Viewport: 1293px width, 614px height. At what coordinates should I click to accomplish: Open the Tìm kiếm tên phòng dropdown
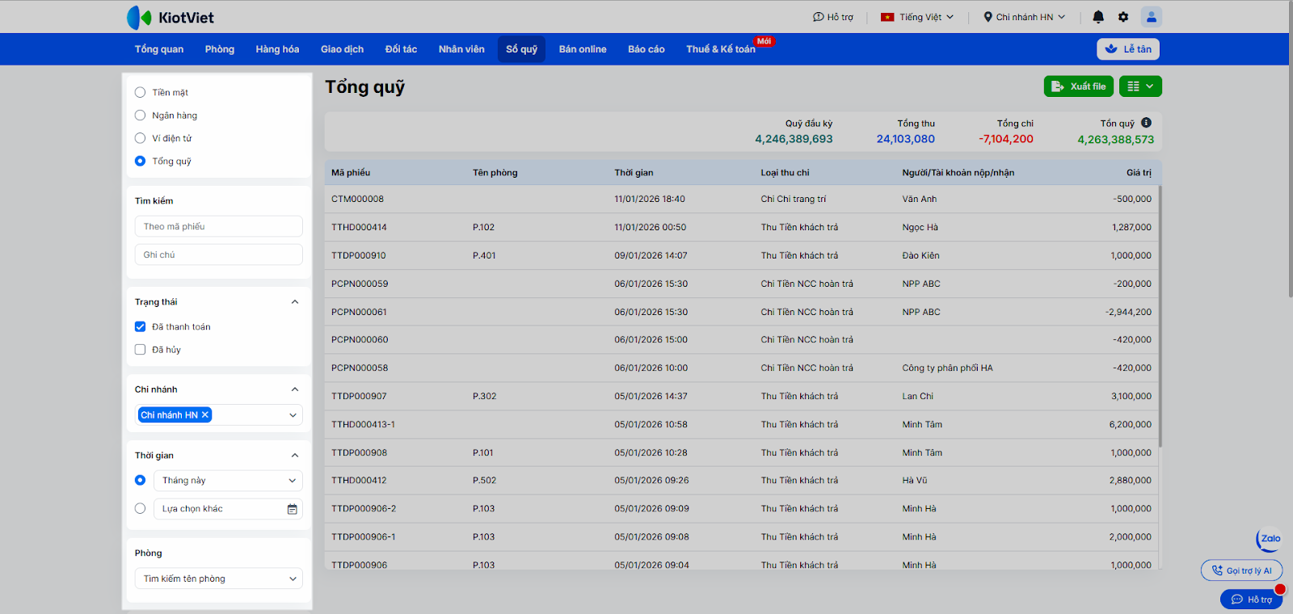218,578
